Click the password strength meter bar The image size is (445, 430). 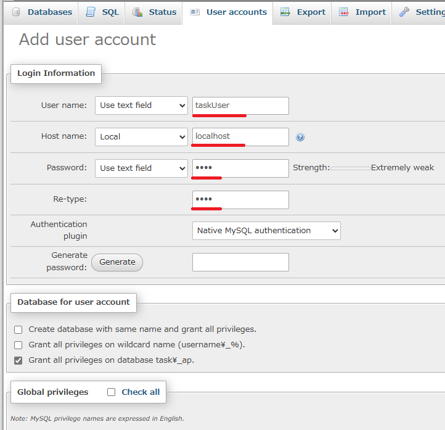click(351, 168)
